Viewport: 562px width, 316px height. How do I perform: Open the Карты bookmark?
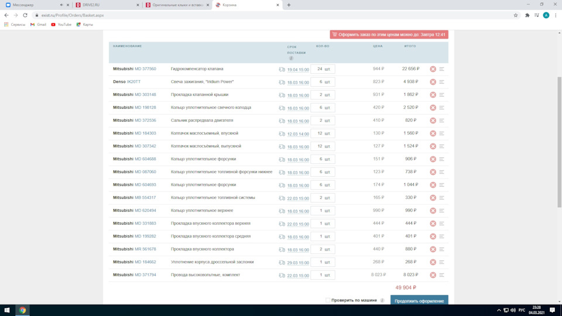click(84, 25)
